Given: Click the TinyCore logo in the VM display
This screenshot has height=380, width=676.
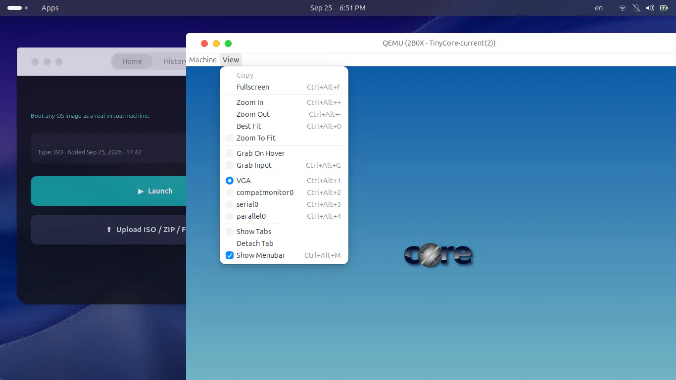Looking at the screenshot, I should click(x=438, y=254).
